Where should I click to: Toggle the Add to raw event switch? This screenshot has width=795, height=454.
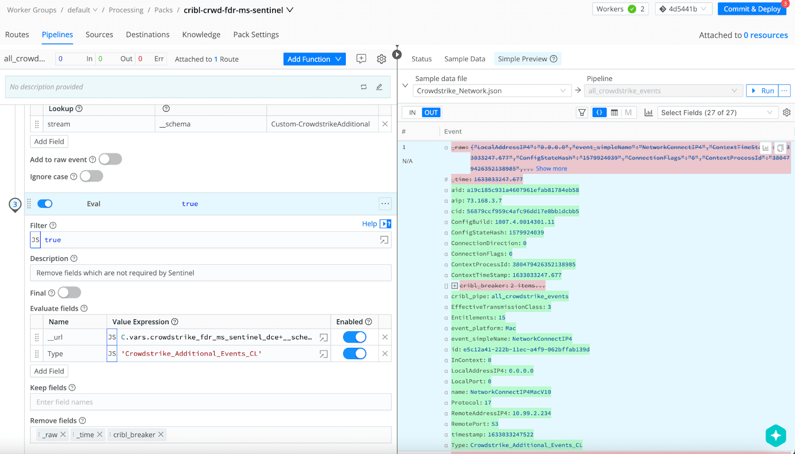110,159
